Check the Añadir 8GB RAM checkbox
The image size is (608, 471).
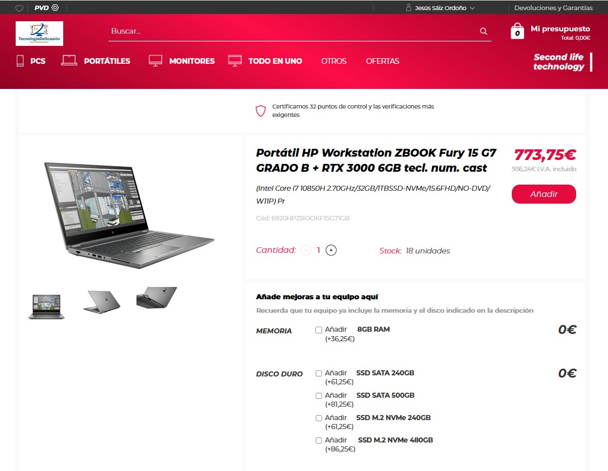tap(319, 330)
